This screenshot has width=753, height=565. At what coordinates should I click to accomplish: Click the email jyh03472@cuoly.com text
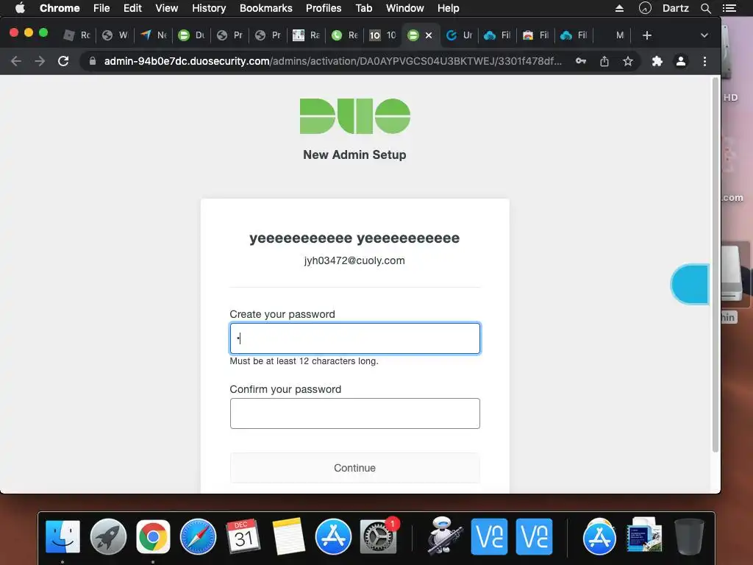(x=354, y=260)
